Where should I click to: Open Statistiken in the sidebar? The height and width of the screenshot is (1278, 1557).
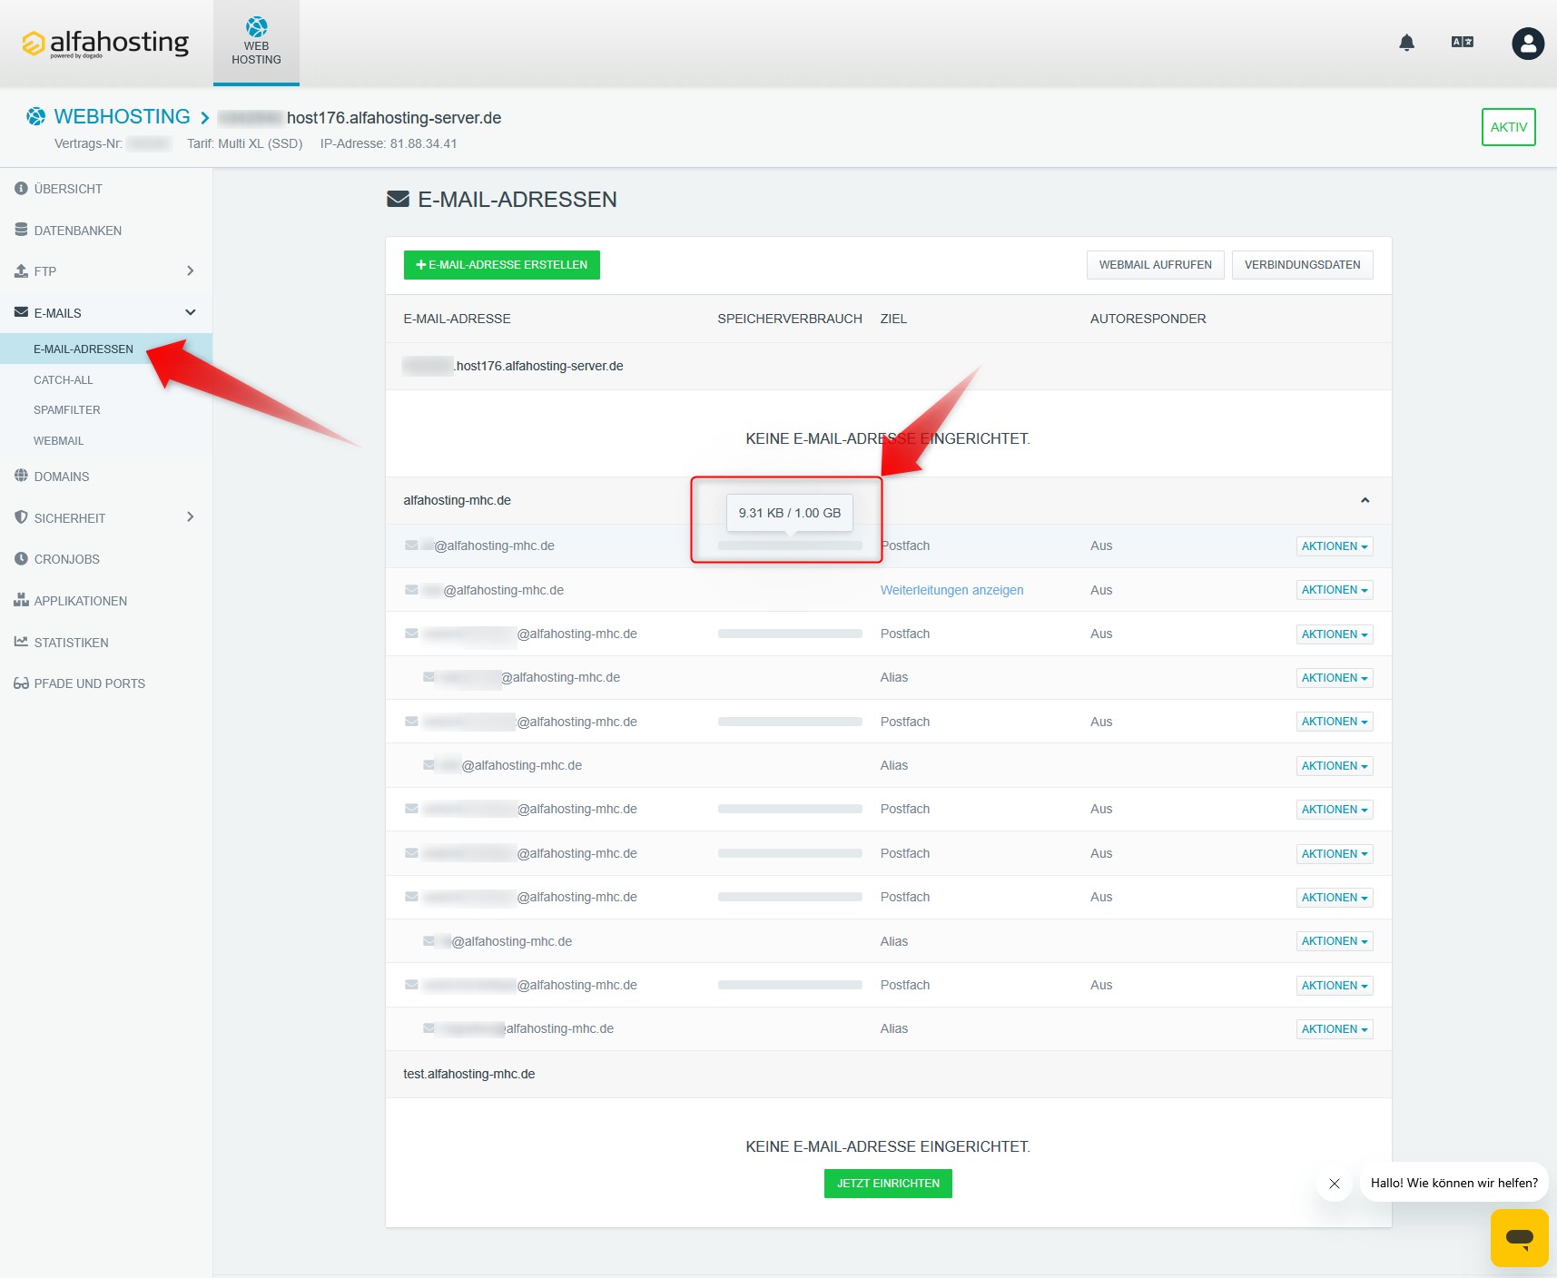coord(71,643)
